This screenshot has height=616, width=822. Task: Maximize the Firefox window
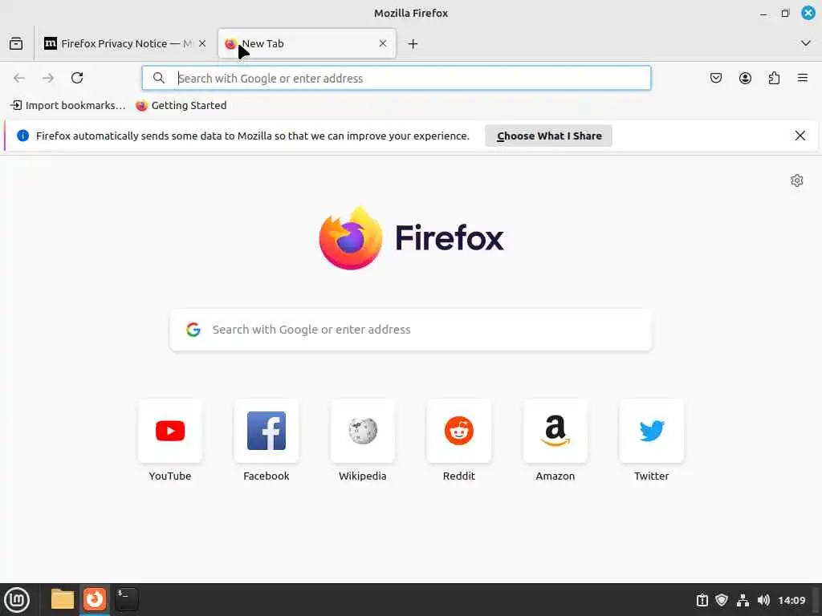tap(785, 13)
